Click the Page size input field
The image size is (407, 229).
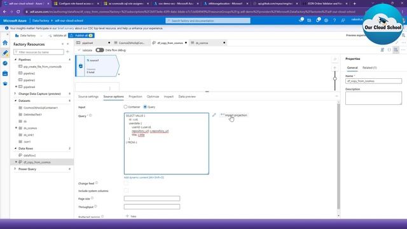[x=152, y=198]
